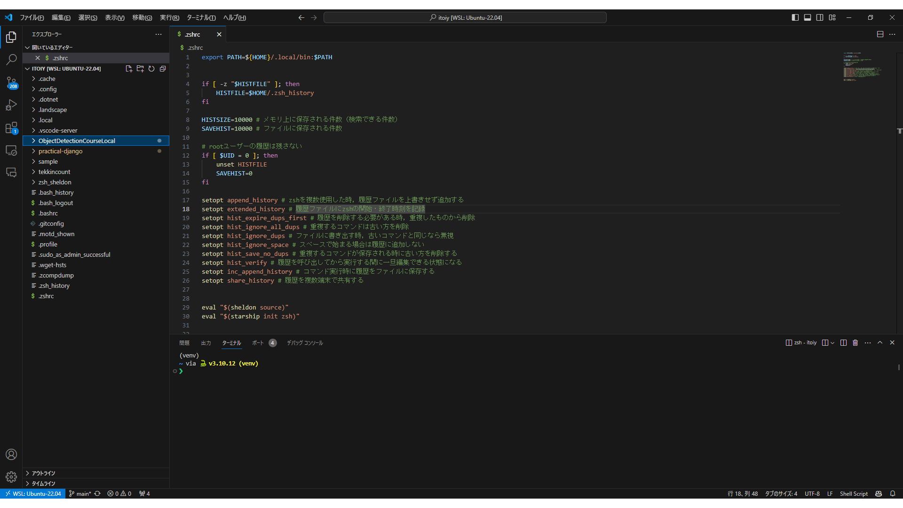
Task: Open .bashrc file in explorer
Action: point(96,214)
